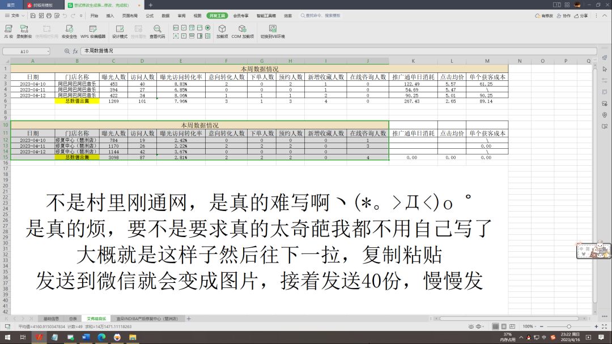Open WPS from Windows taskbar

pyautogui.click(x=39, y=337)
